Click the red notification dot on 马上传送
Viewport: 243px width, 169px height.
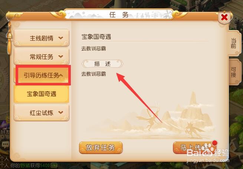click(x=215, y=143)
